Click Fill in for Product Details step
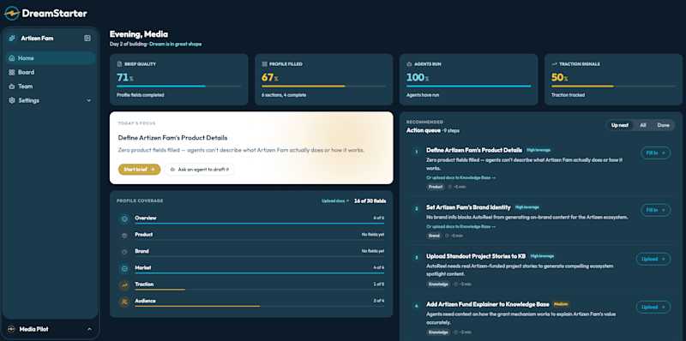686x341 pixels. click(x=656, y=153)
